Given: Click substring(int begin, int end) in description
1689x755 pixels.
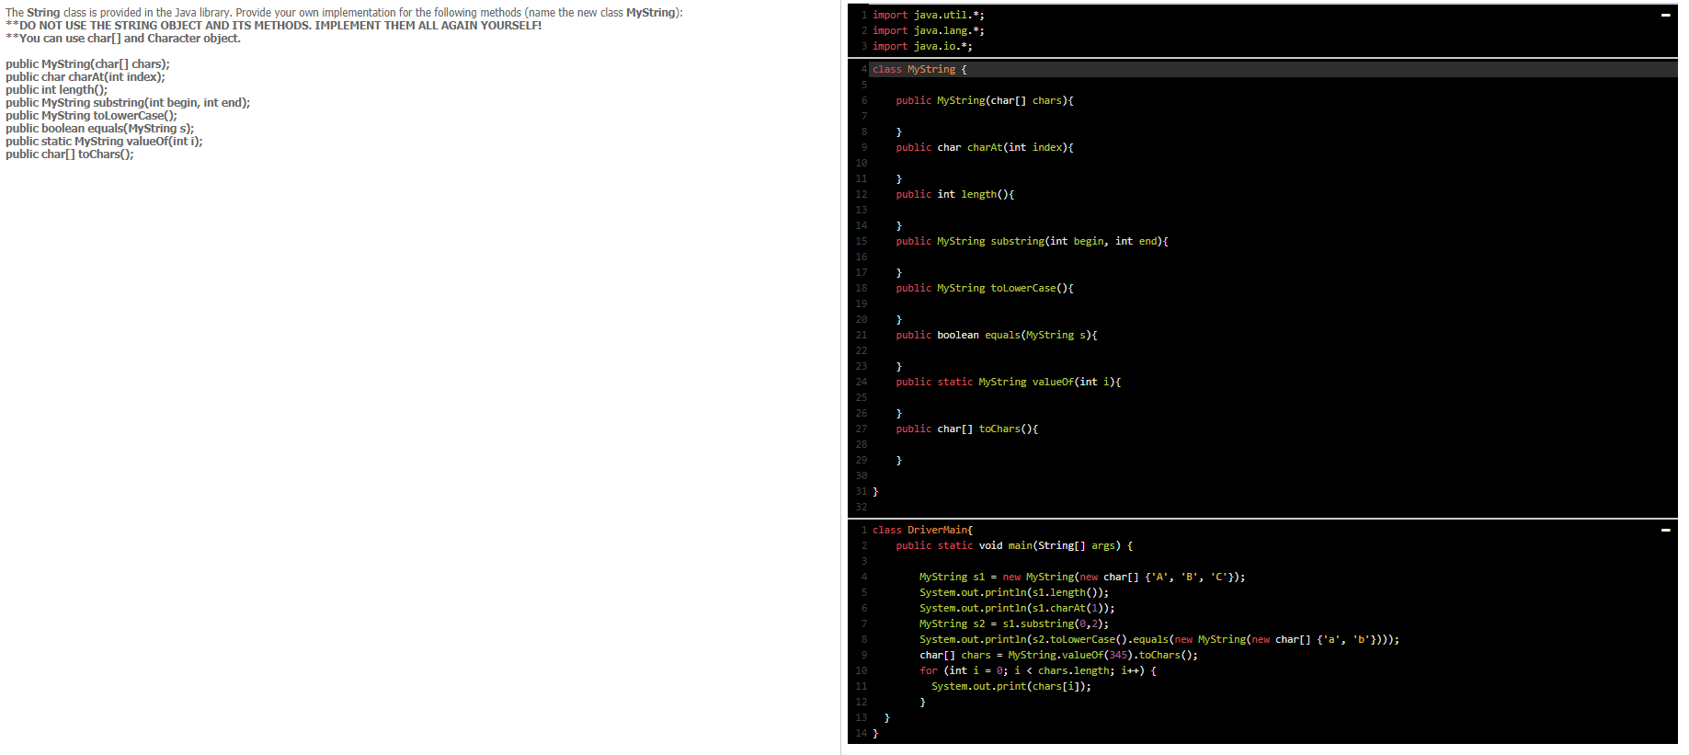Looking at the screenshot, I should pos(128,102).
